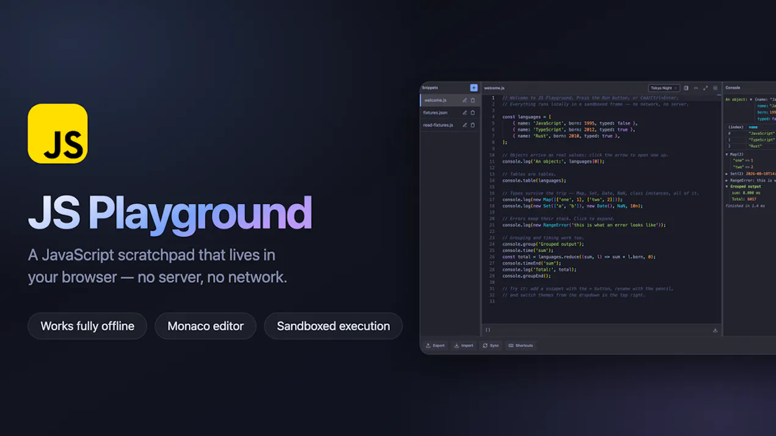Click the console.table(languages) code line
Image resolution: width=776 pixels, height=436 pixels.
pos(534,180)
